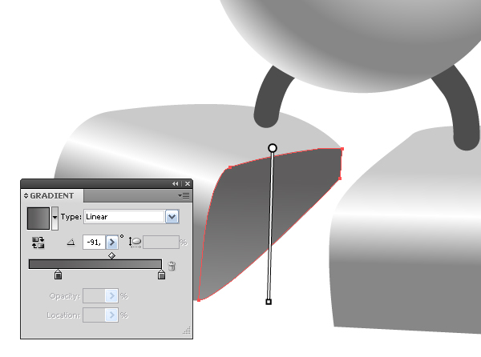Select the right gradient color stop
Image resolution: width=481 pixels, height=357 pixels.
161,275
